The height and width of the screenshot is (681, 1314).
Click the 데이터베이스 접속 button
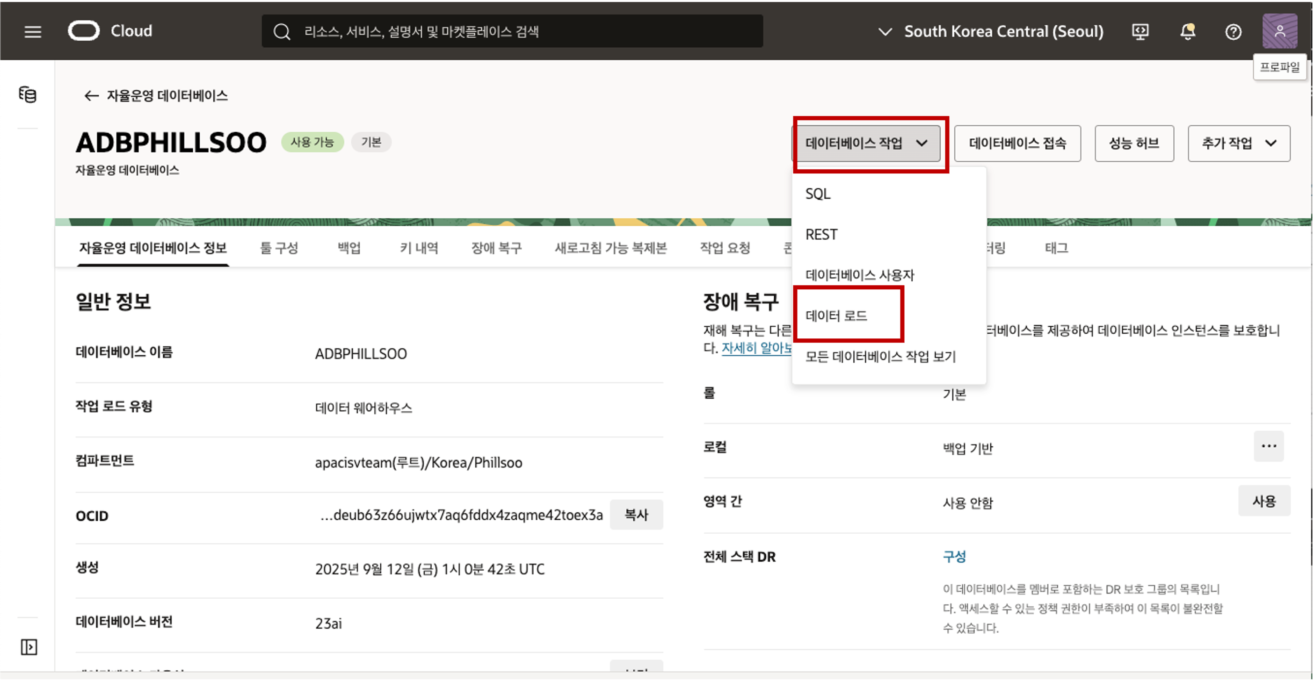point(1017,143)
